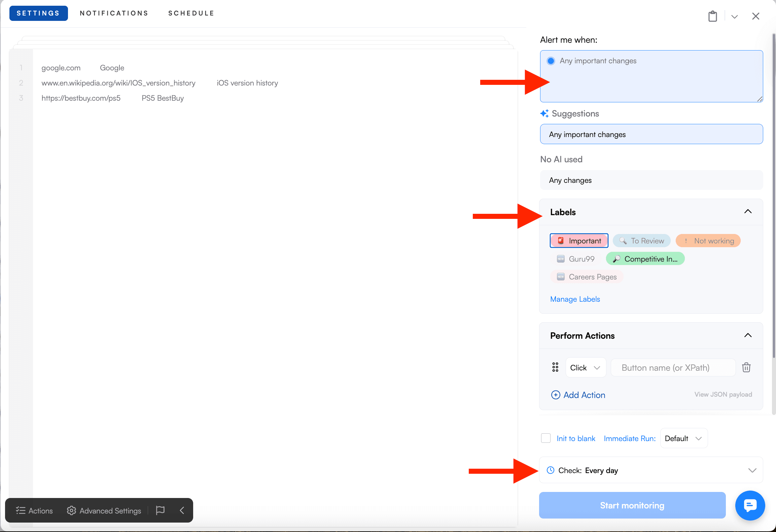
Task: Open the Manage Labels link
Action: [x=575, y=299]
